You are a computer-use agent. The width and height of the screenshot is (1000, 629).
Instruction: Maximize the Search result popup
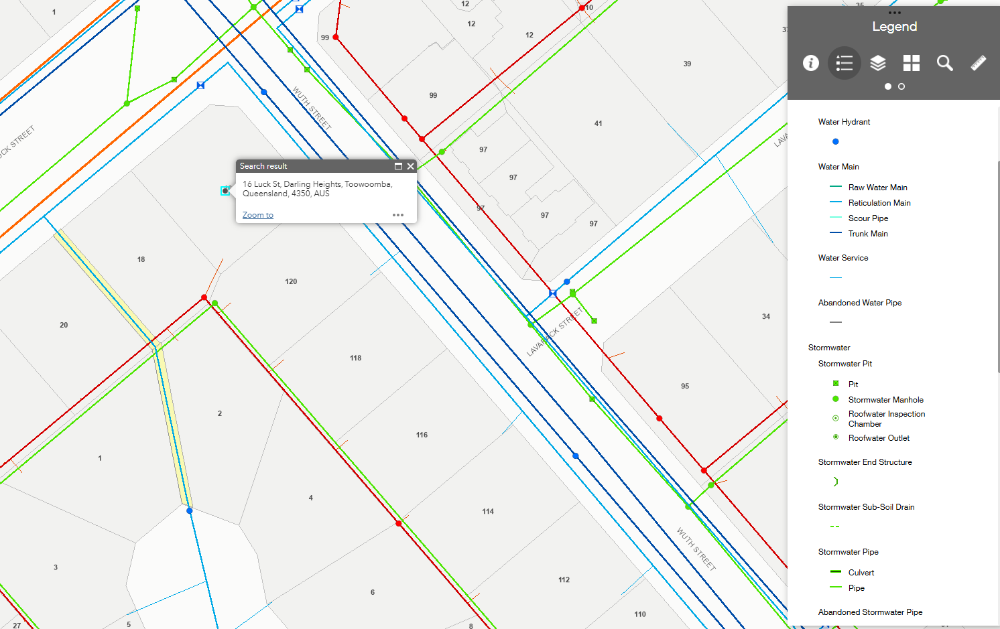click(398, 166)
